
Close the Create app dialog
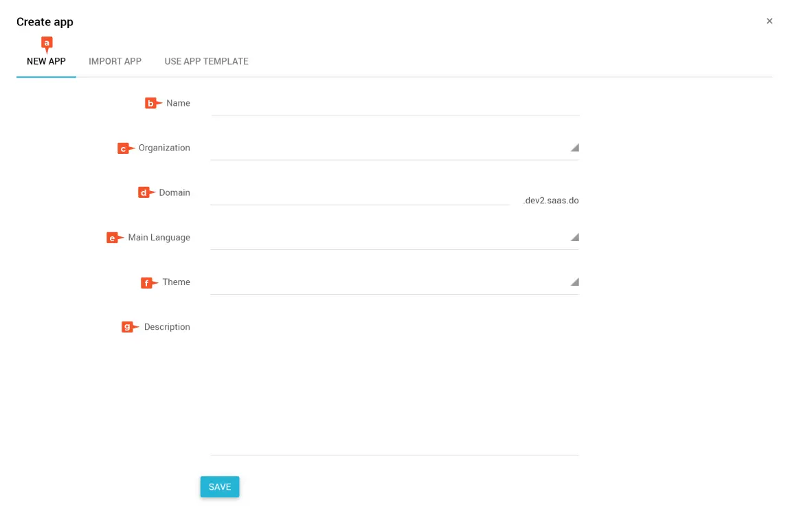tap(769, 21)
